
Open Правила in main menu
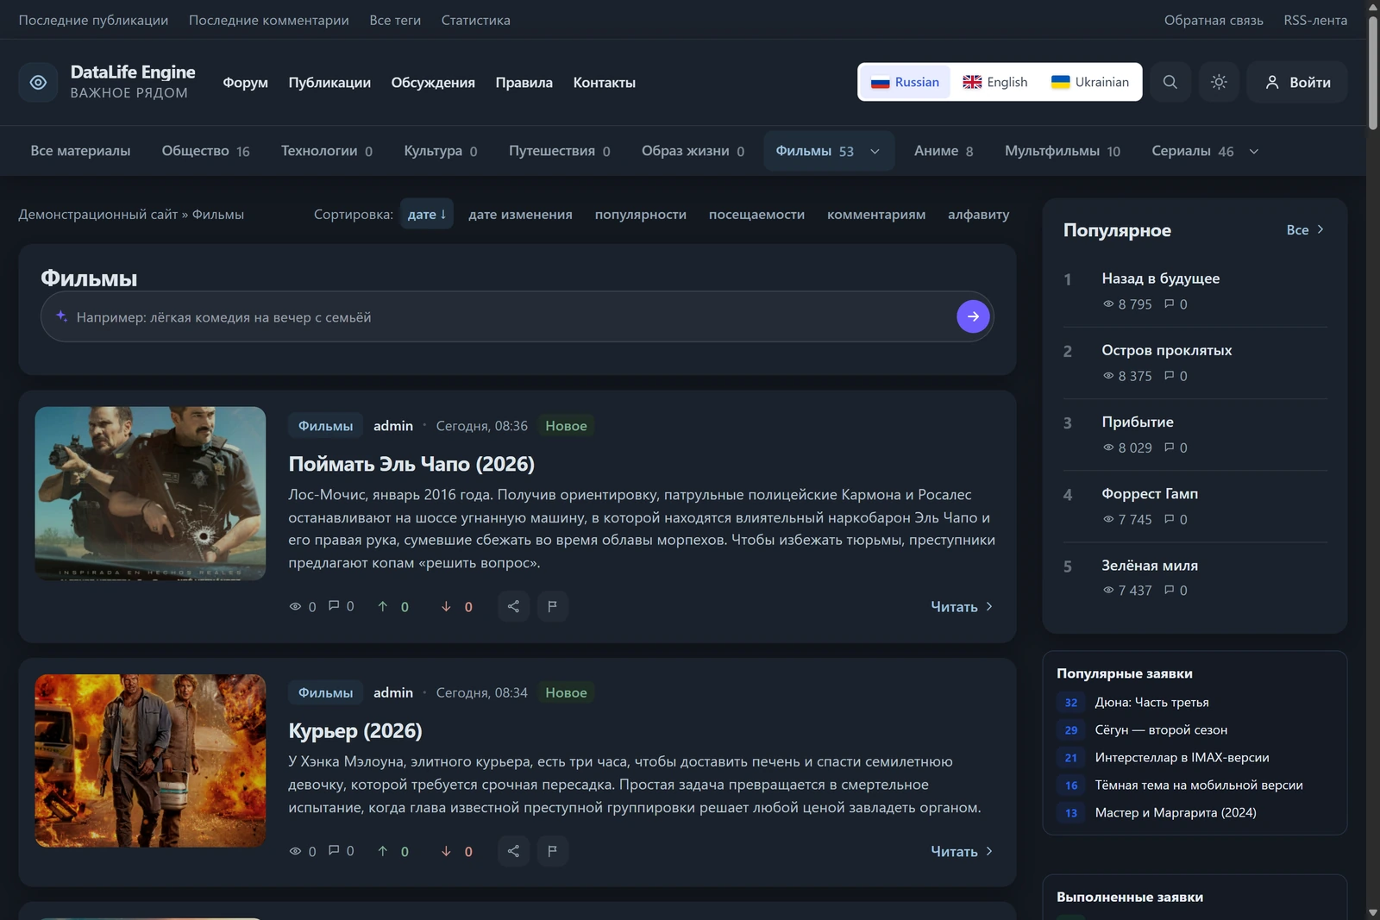524,83
